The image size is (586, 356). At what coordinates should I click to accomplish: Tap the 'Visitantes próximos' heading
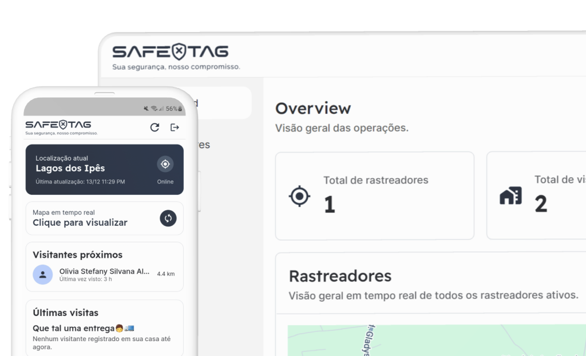tap(77, 255)
